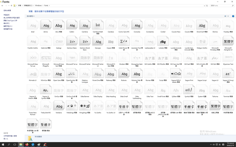This screenshot has height=147, width=236.
Task: Click the 本機磁碟 (C:) breadcrumb segment
Action: (28, 6)
